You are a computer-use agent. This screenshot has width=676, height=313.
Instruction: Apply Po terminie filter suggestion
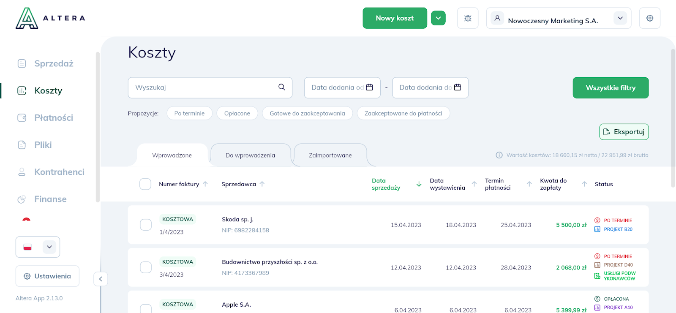[189, 113]
